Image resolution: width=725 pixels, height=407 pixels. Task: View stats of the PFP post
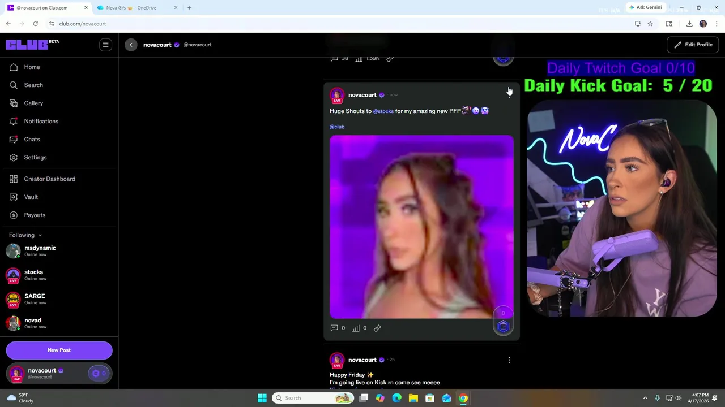point(359,328)
